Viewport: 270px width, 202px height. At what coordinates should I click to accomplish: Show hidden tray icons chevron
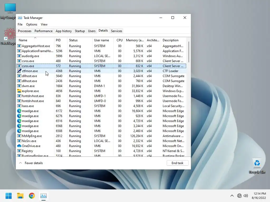[x=232, y=196]
